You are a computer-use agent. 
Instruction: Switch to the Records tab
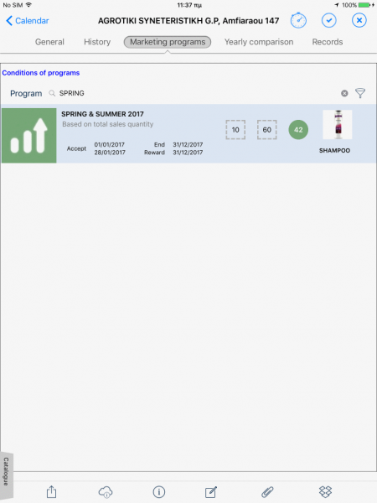[328, 42]
